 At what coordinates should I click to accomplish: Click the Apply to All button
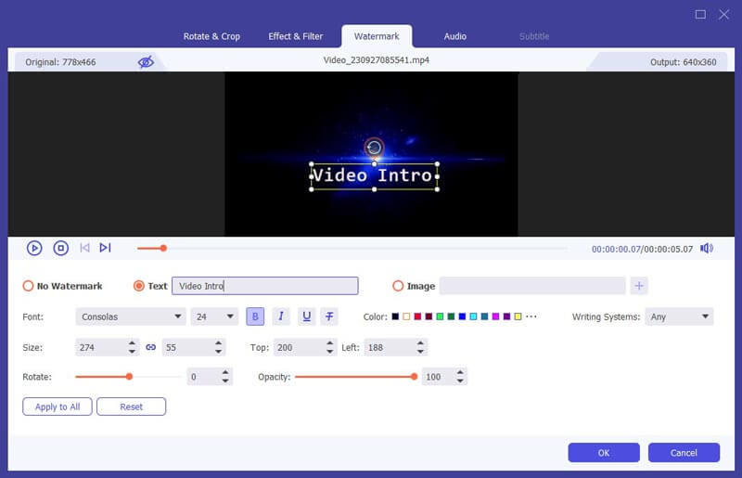pyautogui.click(x=58, y=407)
